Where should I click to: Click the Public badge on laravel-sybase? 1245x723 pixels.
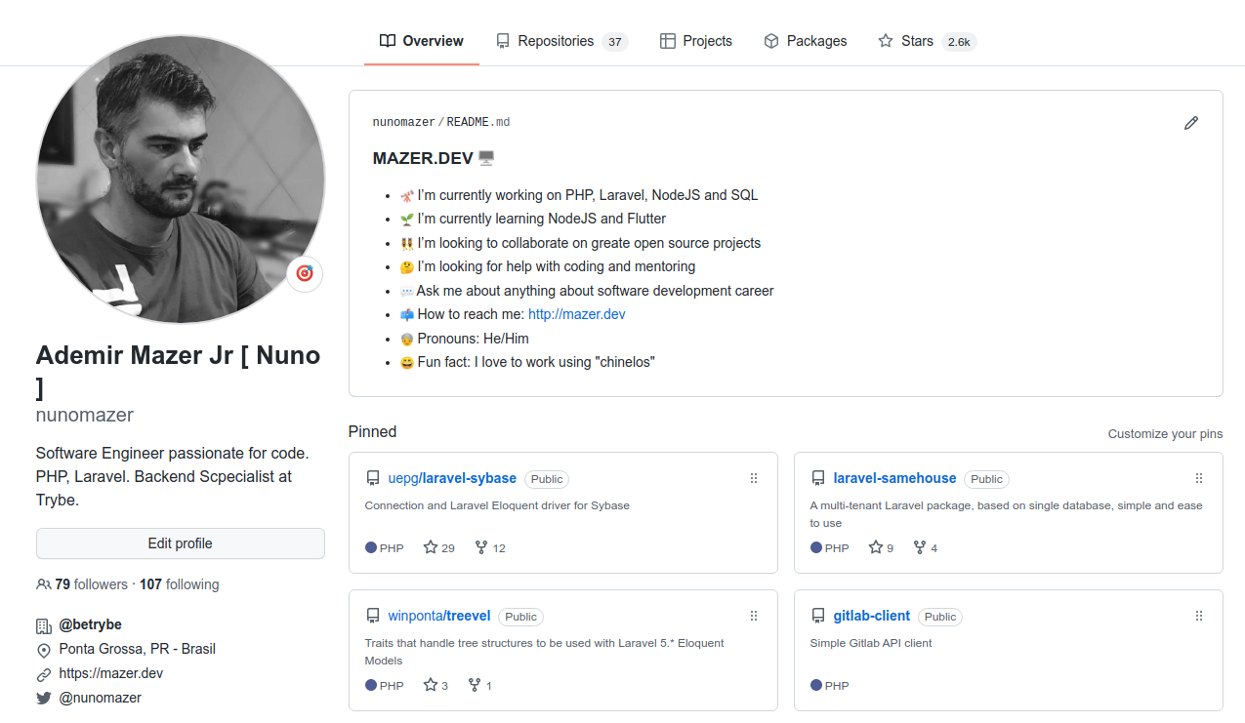click(x=547, y=479)
